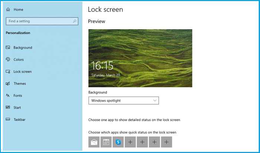Click the Themes brush icon
The image size is (260, 153).
(8, 84)
